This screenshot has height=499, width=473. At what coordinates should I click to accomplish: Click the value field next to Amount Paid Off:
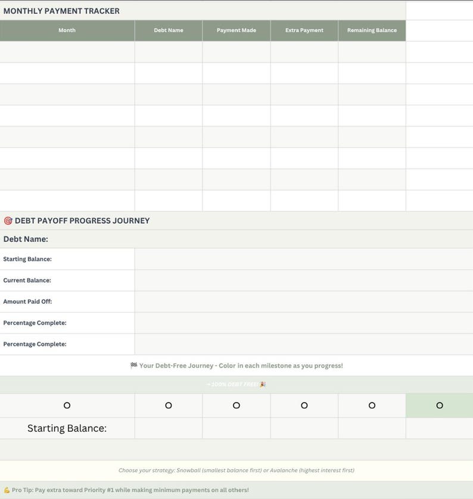tap(304, 302)
